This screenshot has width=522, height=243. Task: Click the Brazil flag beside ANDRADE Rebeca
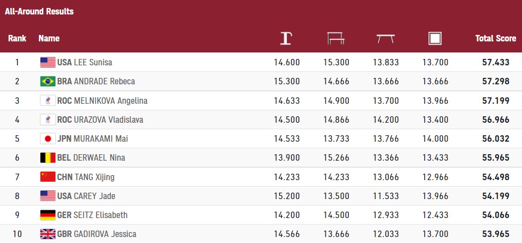point(47,81)
